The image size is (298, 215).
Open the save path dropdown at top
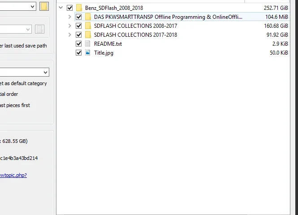coord(32,6)
